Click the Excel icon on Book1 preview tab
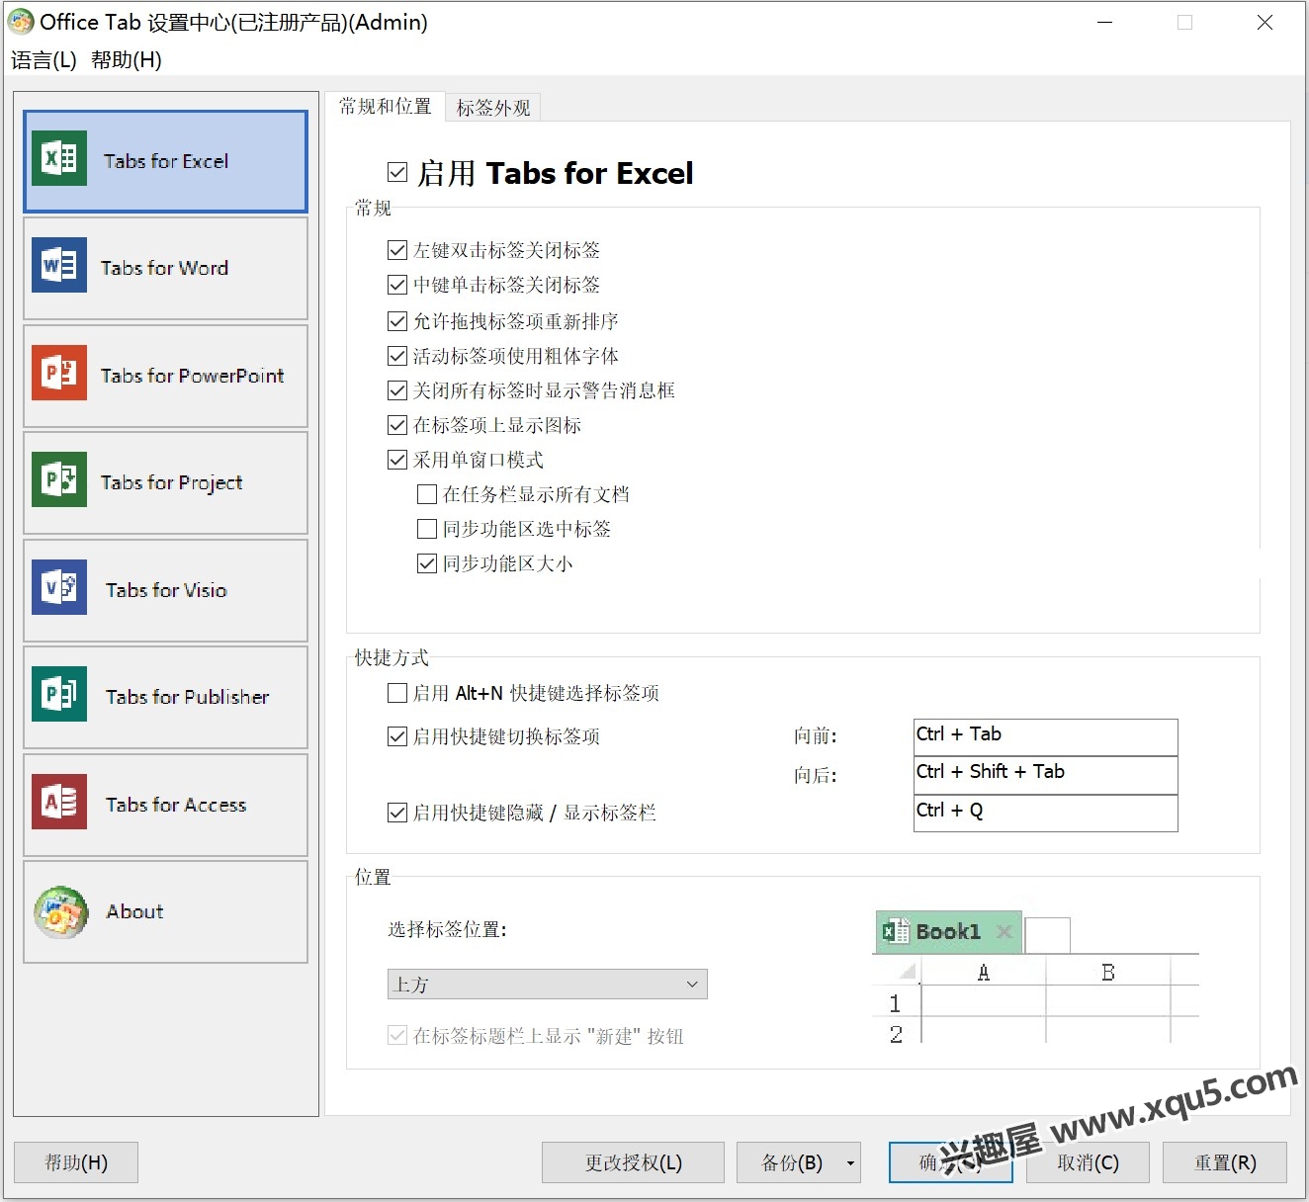 895,931
